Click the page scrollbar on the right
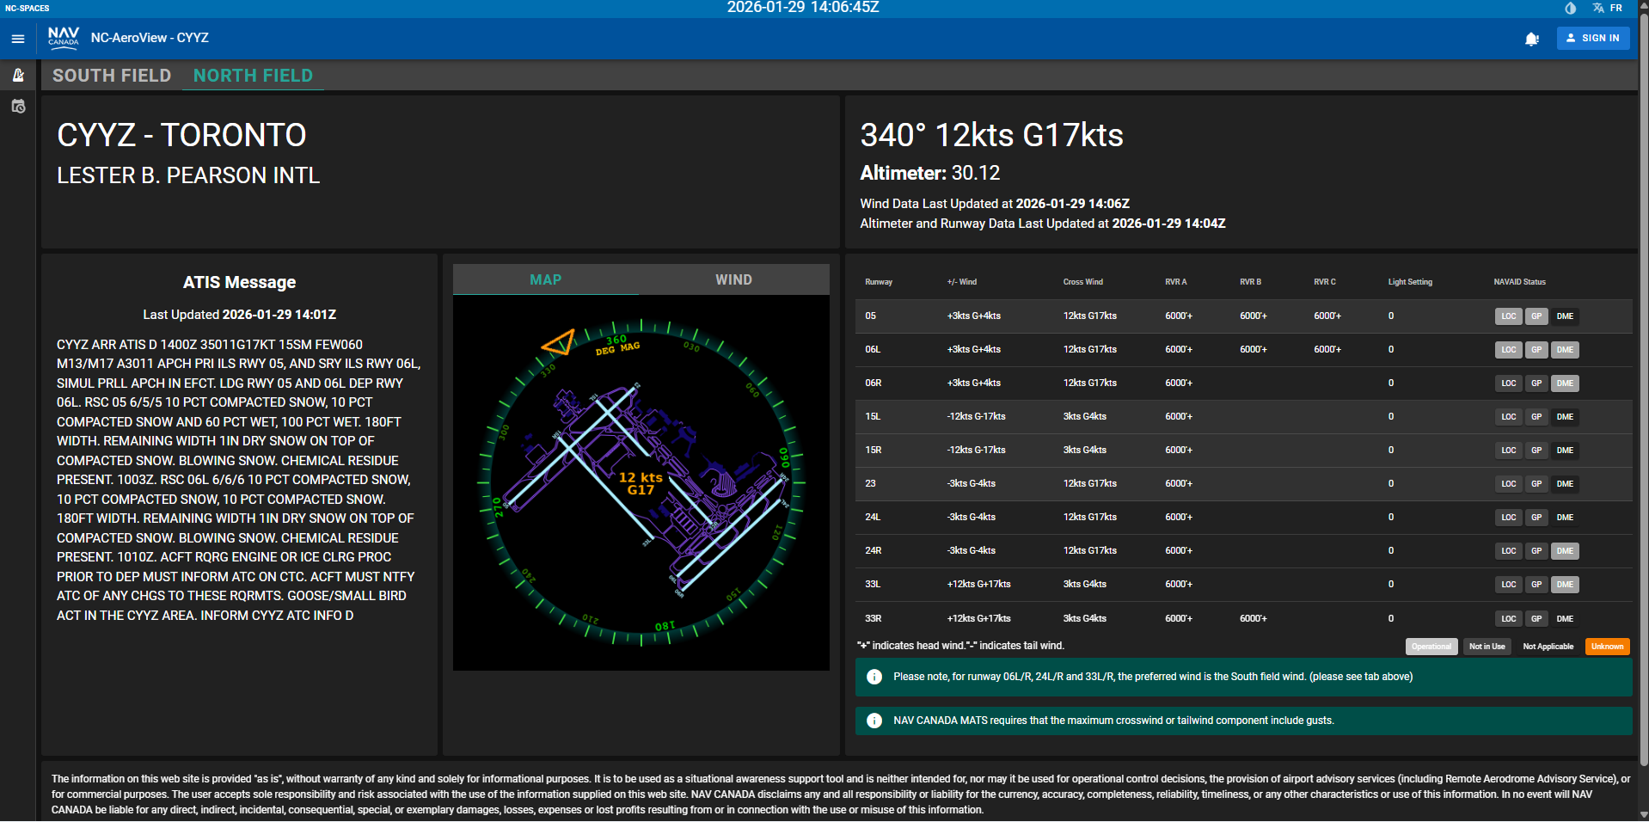This screenshot has width=1649, height=822. [1643, 411]
